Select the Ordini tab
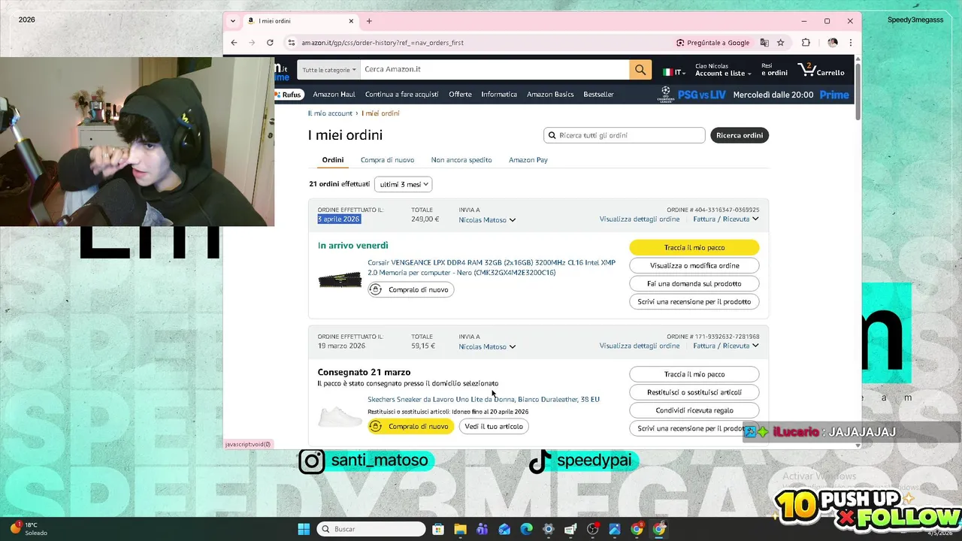This screenshot has height=541, width=962. click(333, 160)
